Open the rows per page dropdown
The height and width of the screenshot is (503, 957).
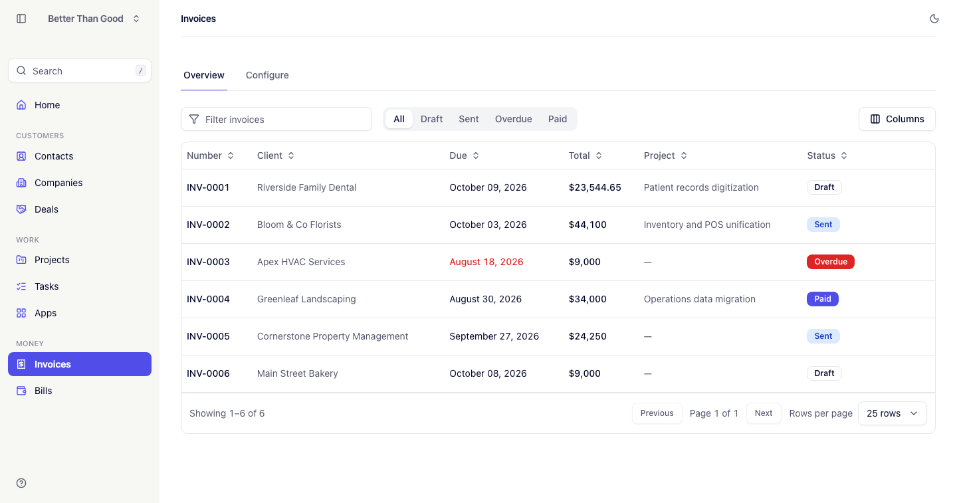tap(893, 413)
